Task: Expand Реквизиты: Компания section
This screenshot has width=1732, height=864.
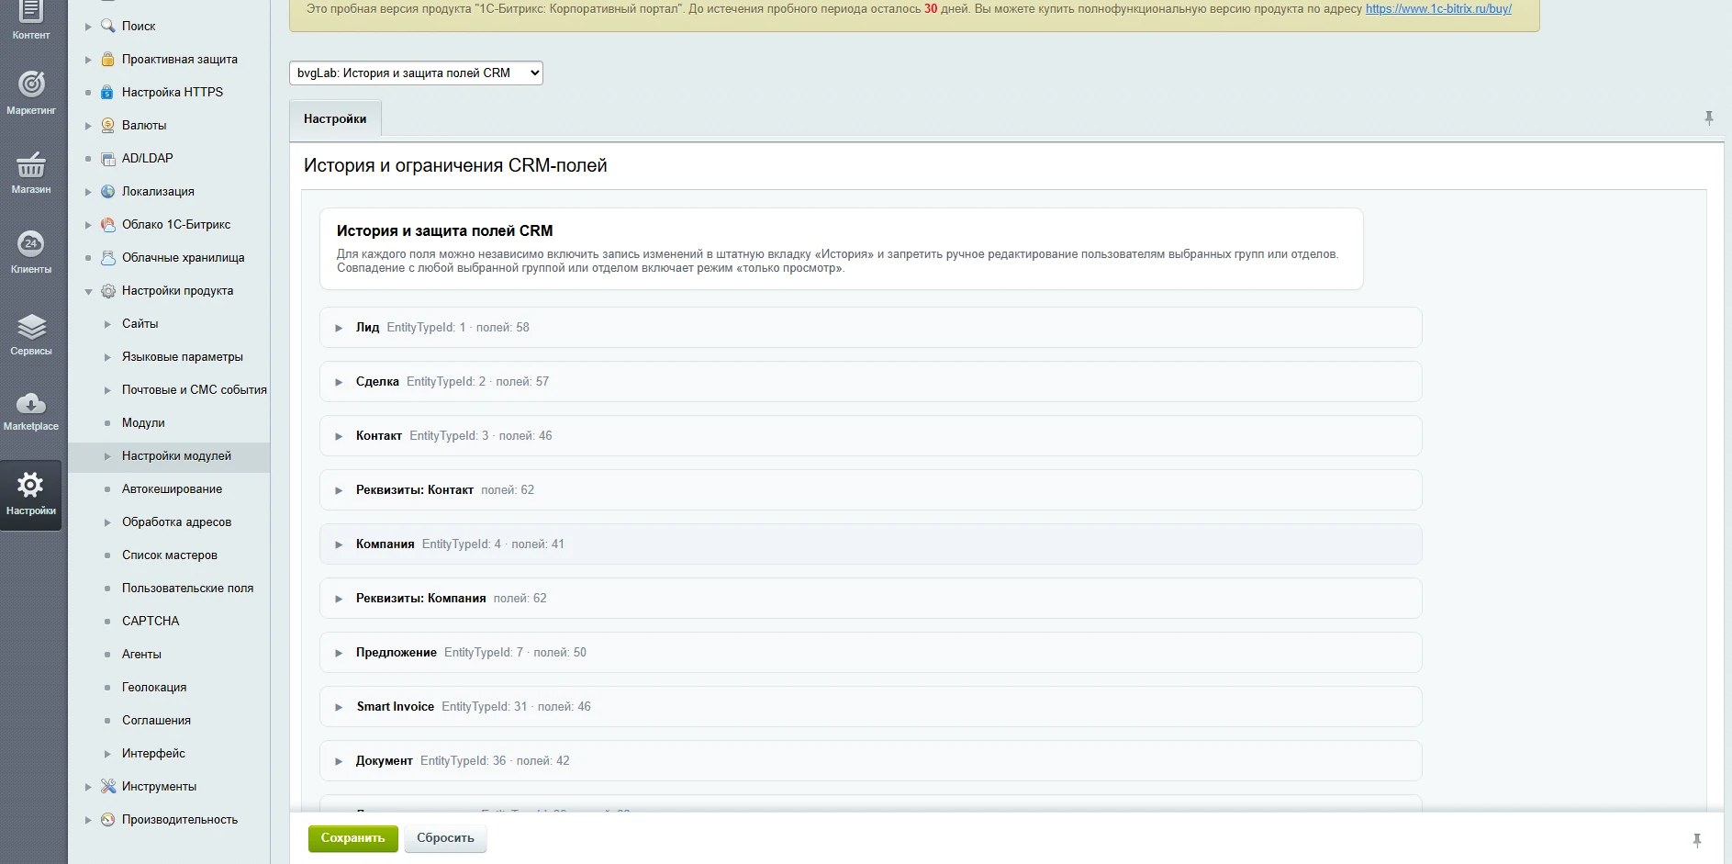Action: pyautogui.click(x=870, y=598)
